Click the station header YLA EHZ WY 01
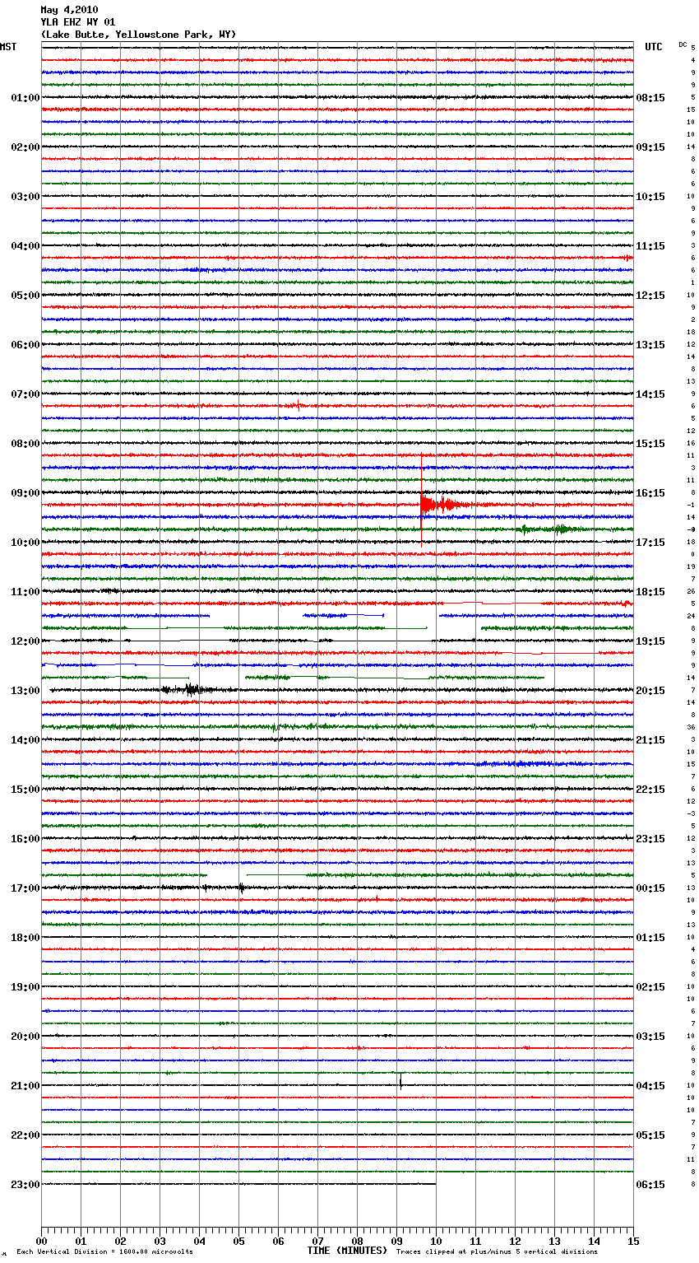This screenshot has width=699, height=1263. pyautogui.click(x=77, y=22)
